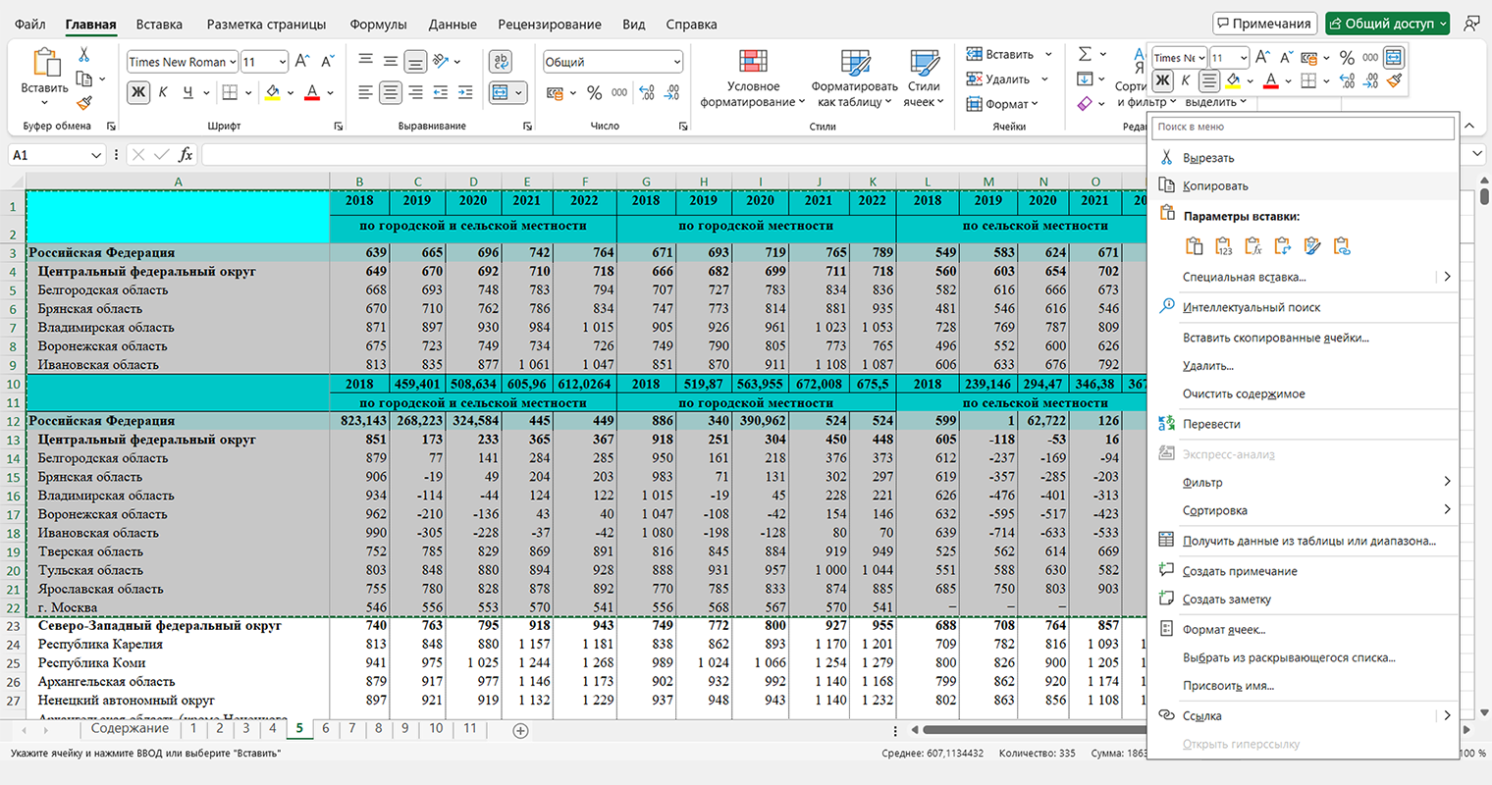Apply the yellow fill color in the mini toolbar
Viewport: 1492px width, 785px height.
coord(1233,80)
